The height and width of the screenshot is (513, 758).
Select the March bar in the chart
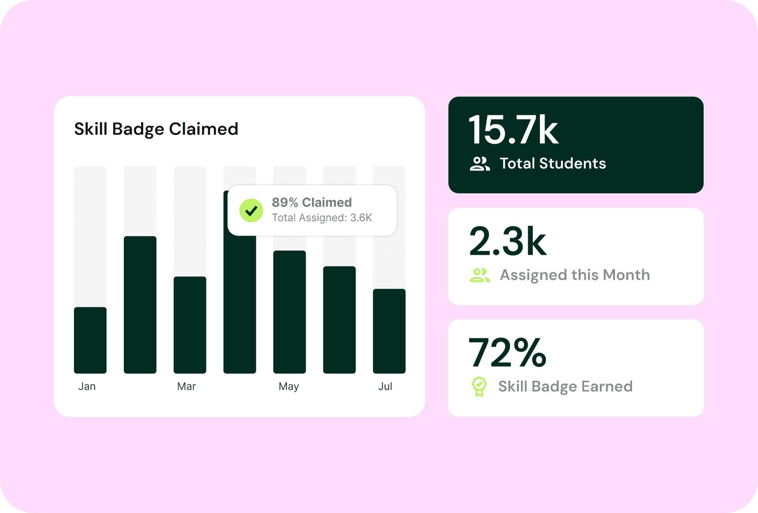tap(190, 325)
